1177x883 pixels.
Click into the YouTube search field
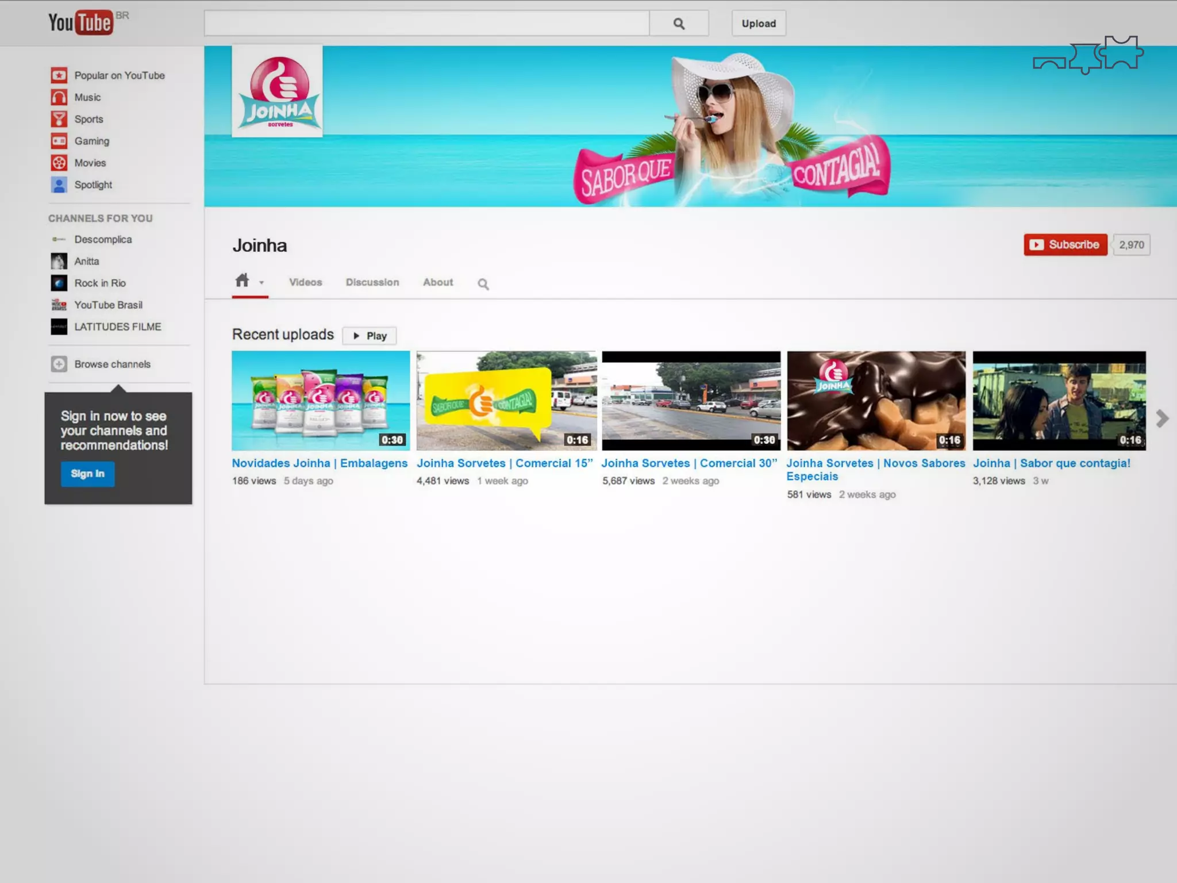click(426, 24)
